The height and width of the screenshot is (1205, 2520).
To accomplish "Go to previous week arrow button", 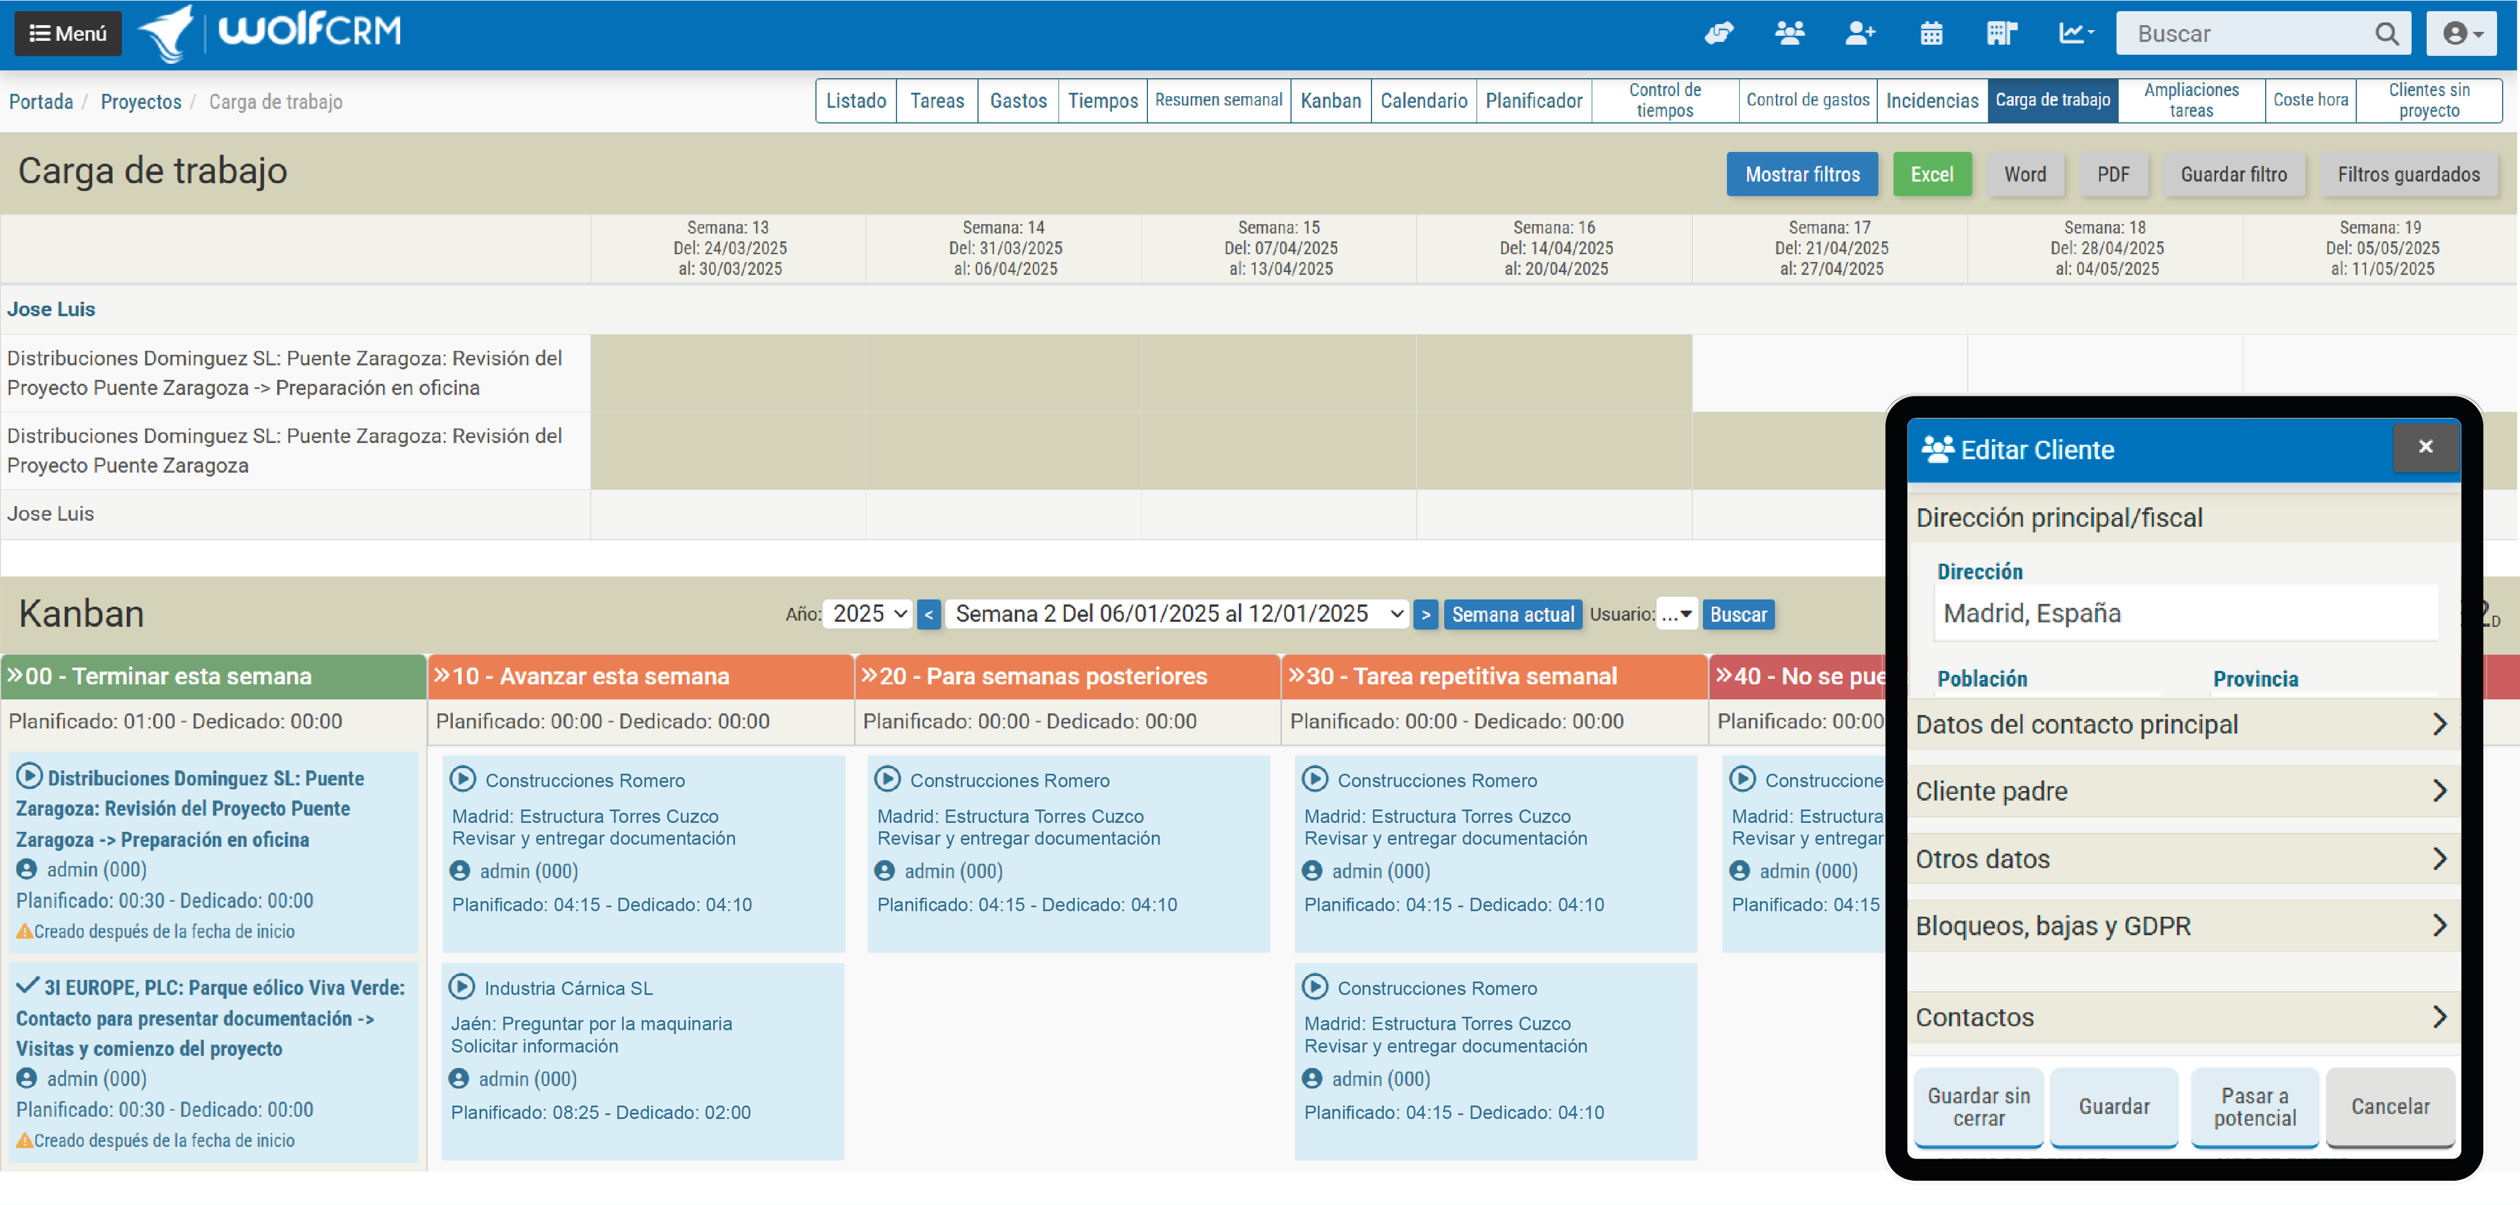I will 929,615.
